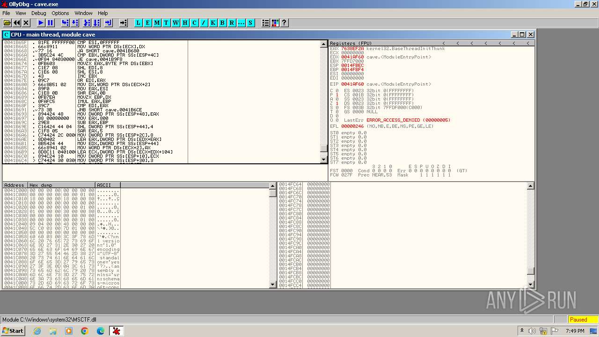The height and width of the screenshot is (337, 599).
Task: Show CPU window with C button
Action: [195, 22]
